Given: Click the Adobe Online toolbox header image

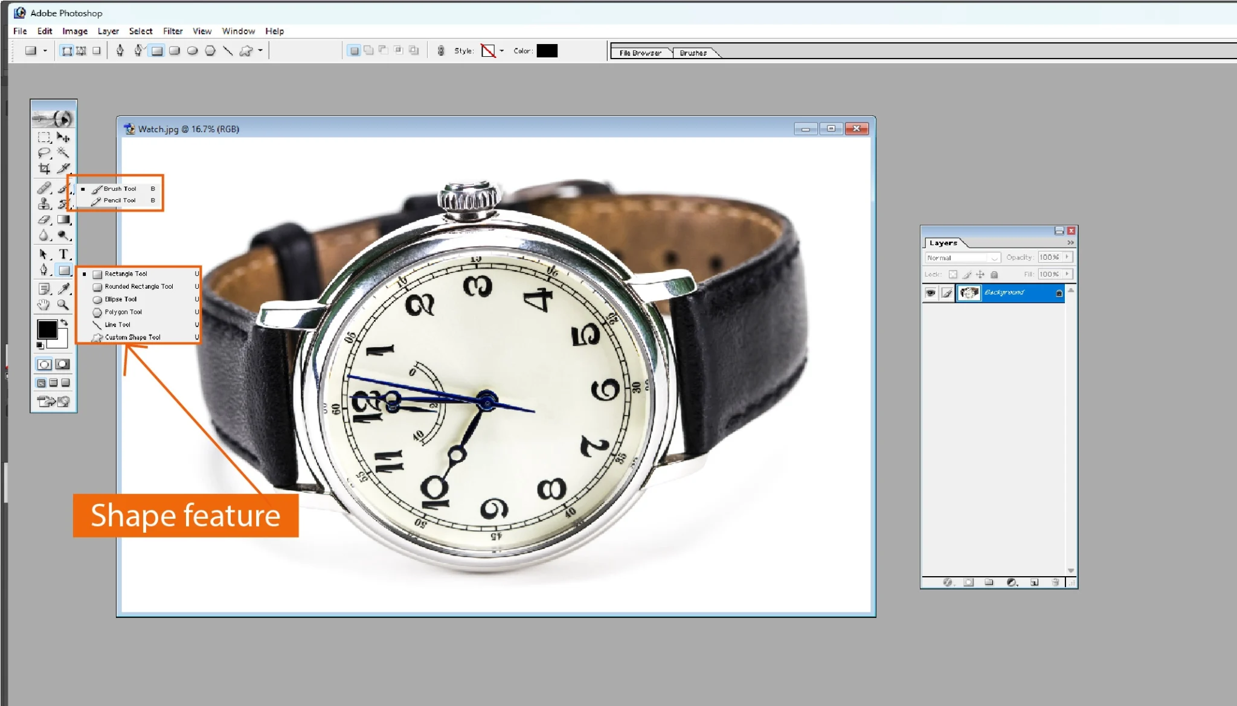Looking at the screenshot, I should pyautogui.click(x=53, y=118).
